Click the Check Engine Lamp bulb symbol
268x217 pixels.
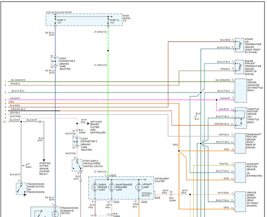tap(95, 187)
